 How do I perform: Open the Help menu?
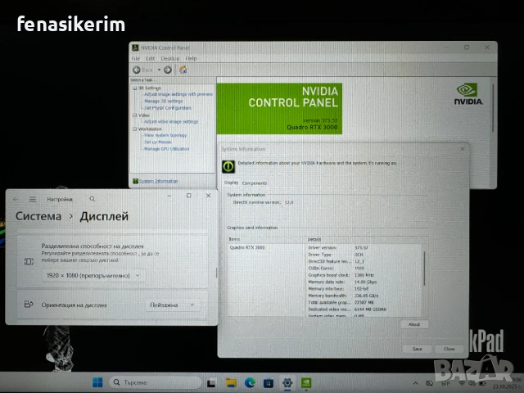tap(191, 58)
